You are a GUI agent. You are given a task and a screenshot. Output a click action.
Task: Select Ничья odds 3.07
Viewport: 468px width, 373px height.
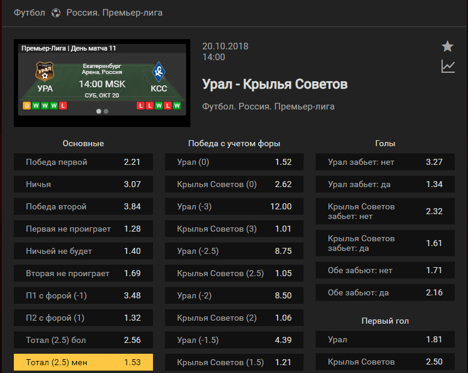tap(83, 184)
